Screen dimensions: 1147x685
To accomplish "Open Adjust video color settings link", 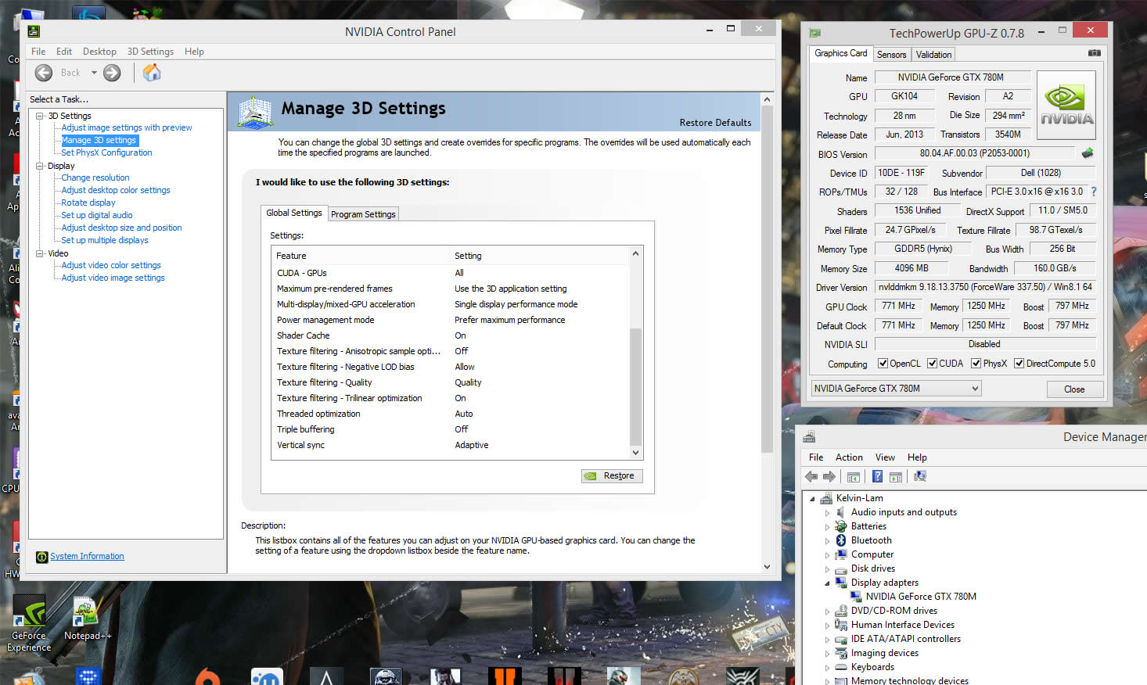I will point(111,265).
